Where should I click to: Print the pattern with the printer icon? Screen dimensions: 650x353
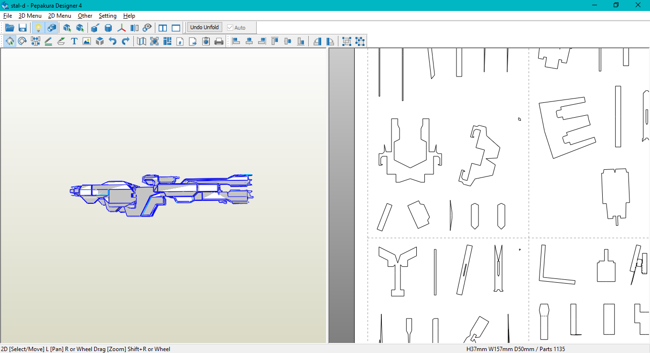219,41
